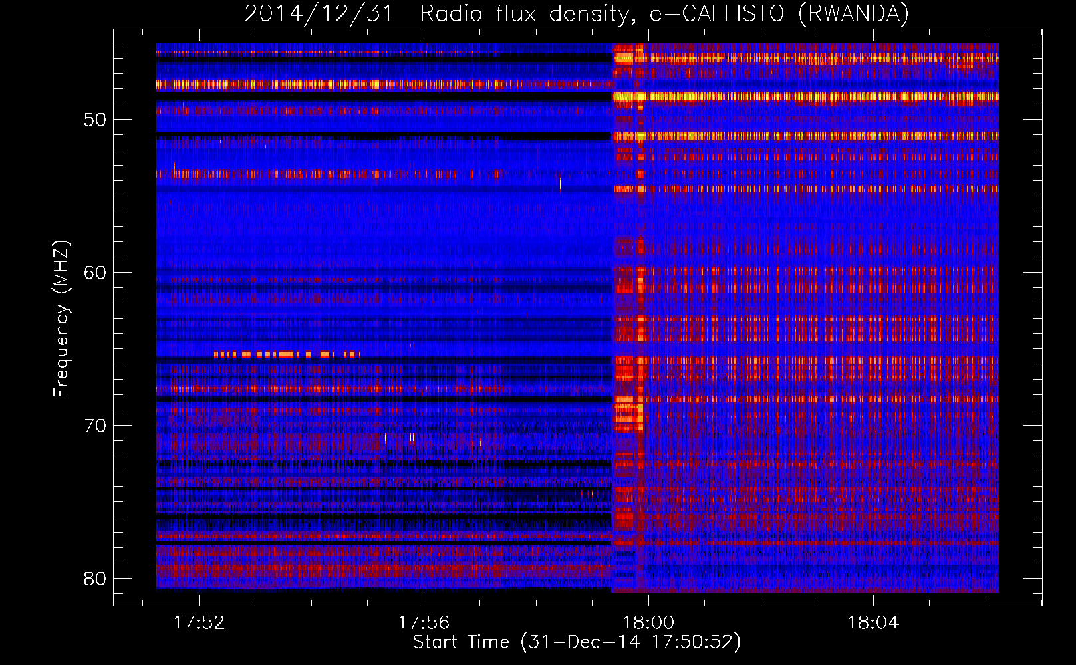Click the 18:04 time tick label
This screenshot has height=665, width=1076.
click(x=873, y=623)
